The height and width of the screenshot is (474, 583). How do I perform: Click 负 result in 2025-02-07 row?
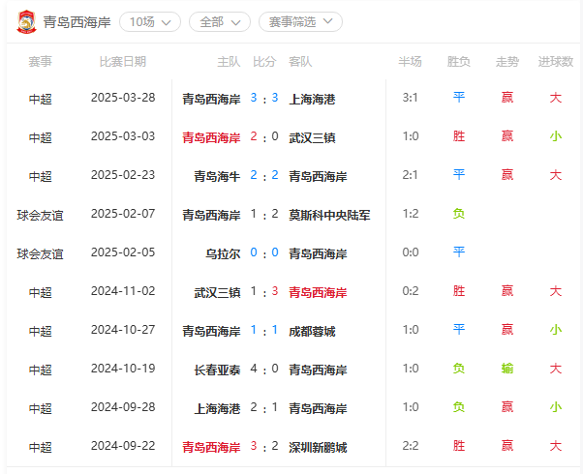click(459, 214)
